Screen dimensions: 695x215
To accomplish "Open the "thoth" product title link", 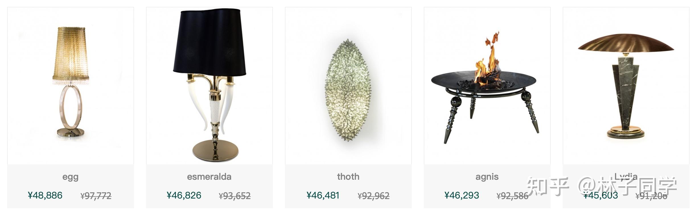I will 348,177.
